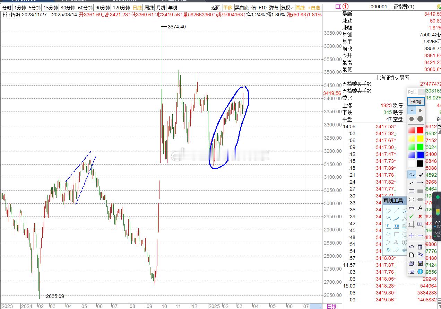Switch to the 5分钟 period tab

point(34,8)
